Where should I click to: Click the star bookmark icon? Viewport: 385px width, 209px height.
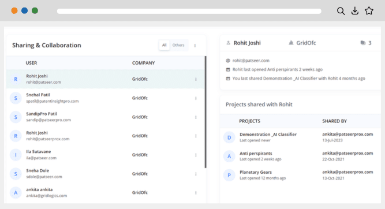pyautogui.click(x=369, y=10)
